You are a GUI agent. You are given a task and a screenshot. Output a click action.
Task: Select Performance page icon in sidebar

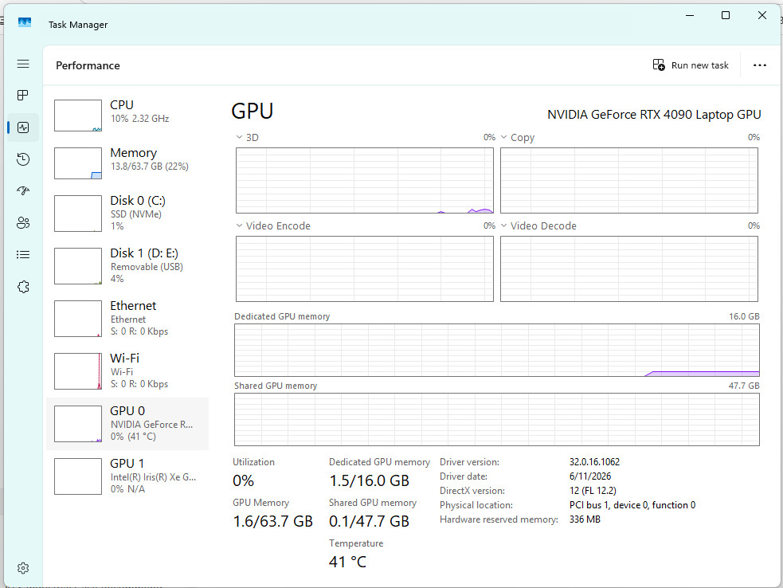23,127
